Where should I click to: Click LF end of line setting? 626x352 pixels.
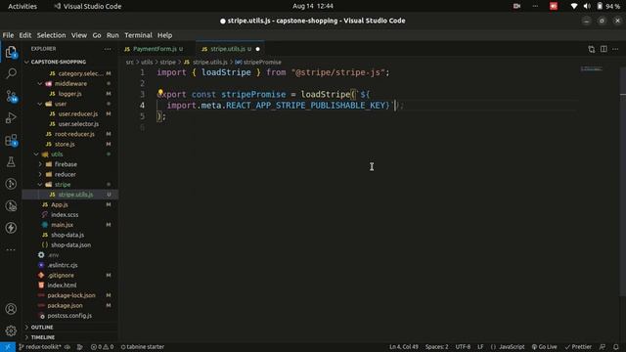tap(480, 347)
